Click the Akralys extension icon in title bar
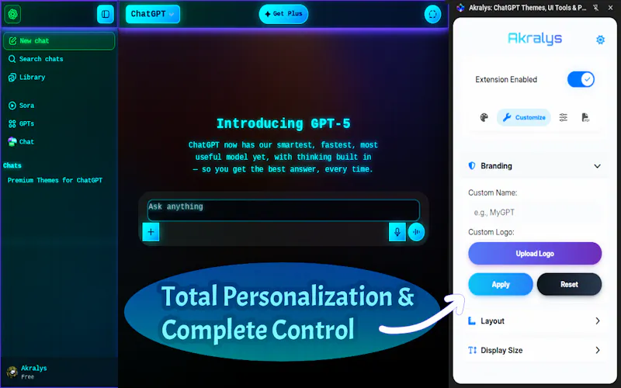 460,8
